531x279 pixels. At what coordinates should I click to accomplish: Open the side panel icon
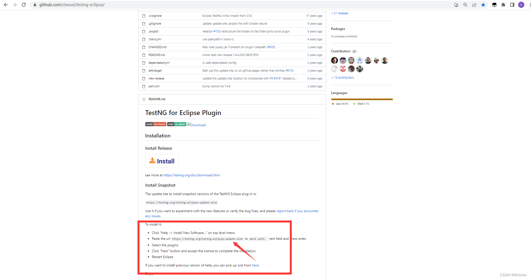(x=512, y=5)
